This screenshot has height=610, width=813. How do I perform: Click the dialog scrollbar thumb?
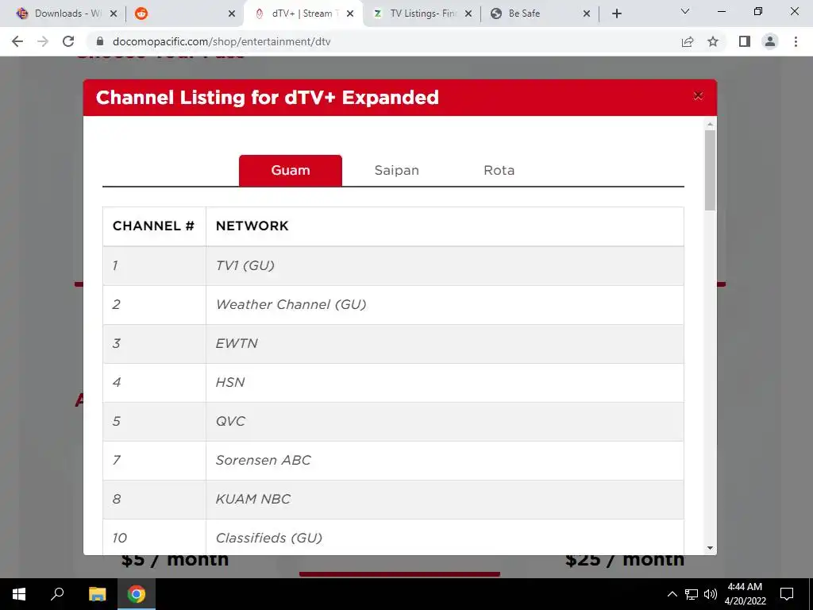point(710,170)
